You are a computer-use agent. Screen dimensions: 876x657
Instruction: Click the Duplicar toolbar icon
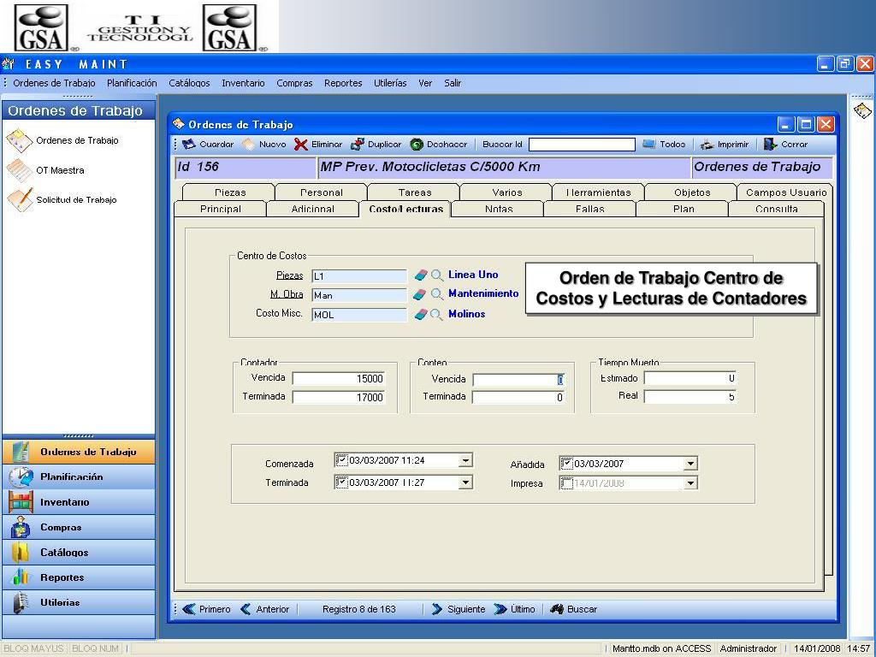[x=357, y=144]
